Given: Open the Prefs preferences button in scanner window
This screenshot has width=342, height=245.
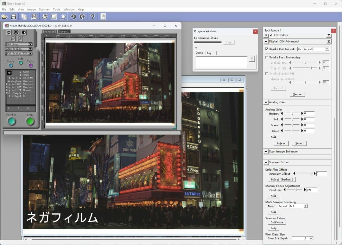Looking at the screenshot, I should pyautogui.click(x=11, y=66).
